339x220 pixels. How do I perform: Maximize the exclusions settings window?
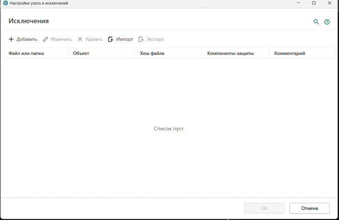tap(314, 3)
